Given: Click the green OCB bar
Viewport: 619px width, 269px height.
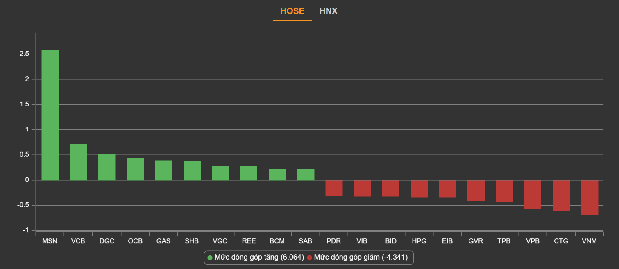Looking at the screenshot, I should point(135,169).
